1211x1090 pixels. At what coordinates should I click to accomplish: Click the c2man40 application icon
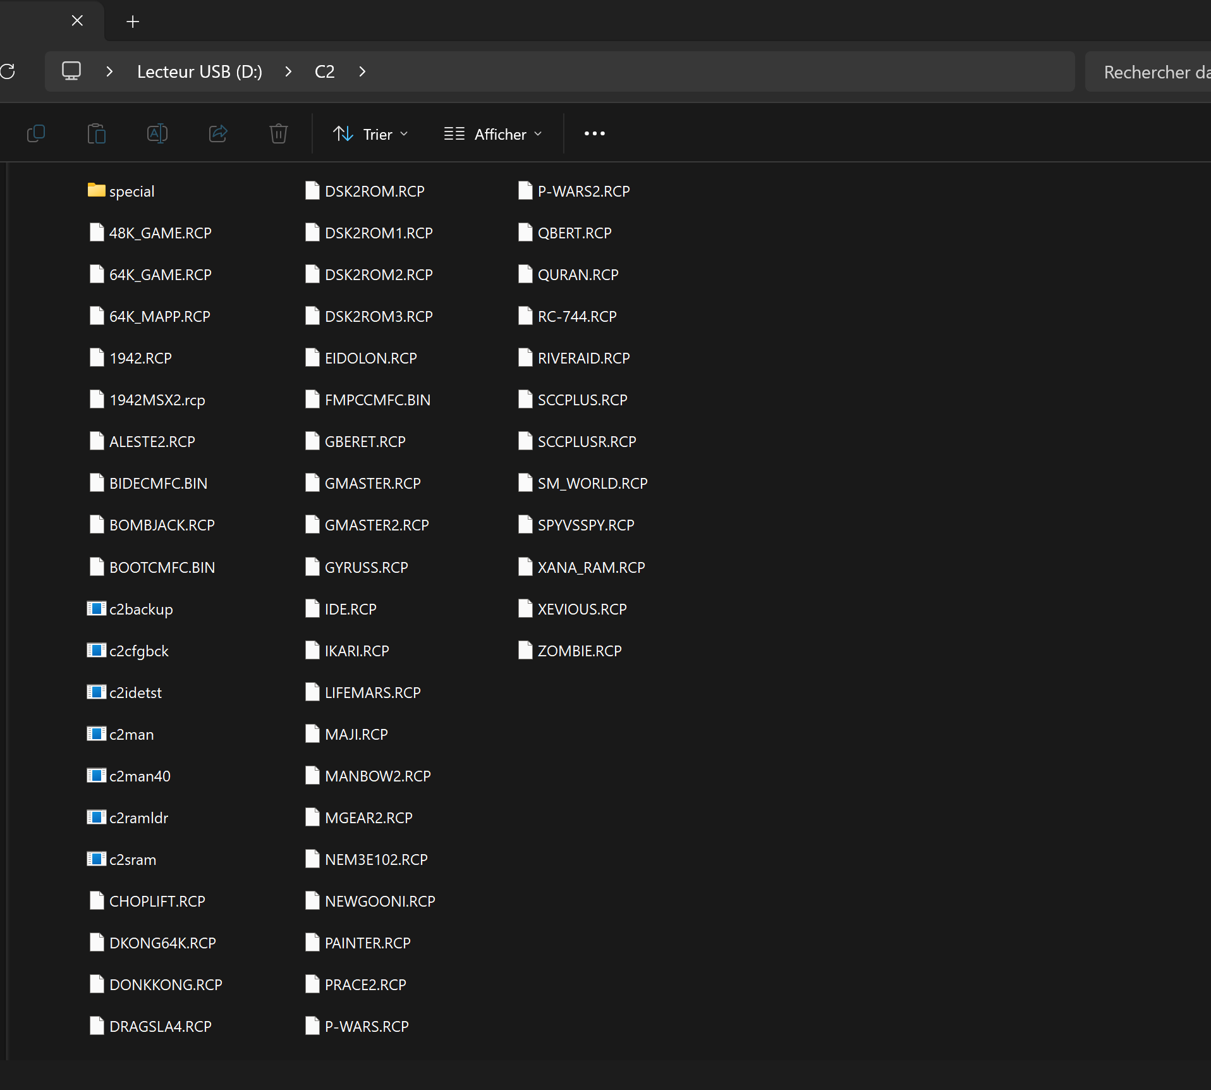pos(96,775)
